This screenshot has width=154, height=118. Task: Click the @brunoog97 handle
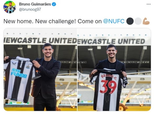(x=30, y=9)
